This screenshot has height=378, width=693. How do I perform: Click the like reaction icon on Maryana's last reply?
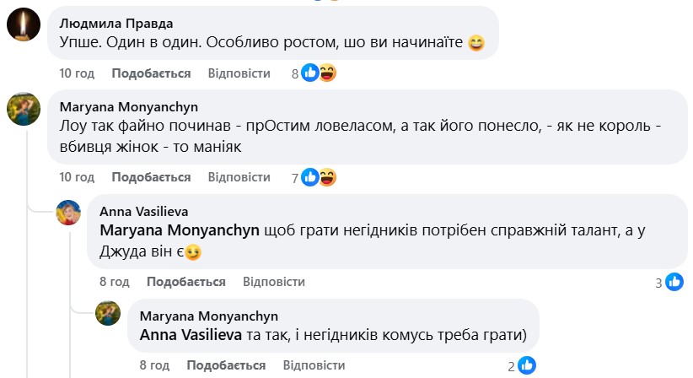pos(526,365)
